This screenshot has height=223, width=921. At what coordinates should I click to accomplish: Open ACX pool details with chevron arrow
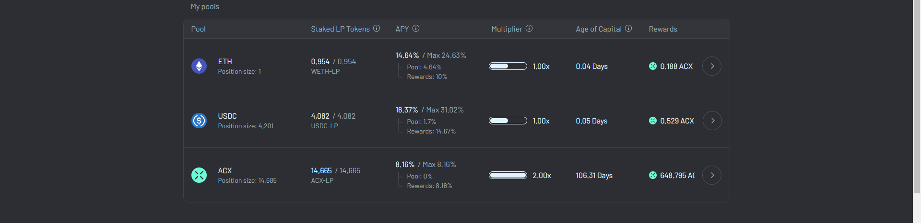712,175
